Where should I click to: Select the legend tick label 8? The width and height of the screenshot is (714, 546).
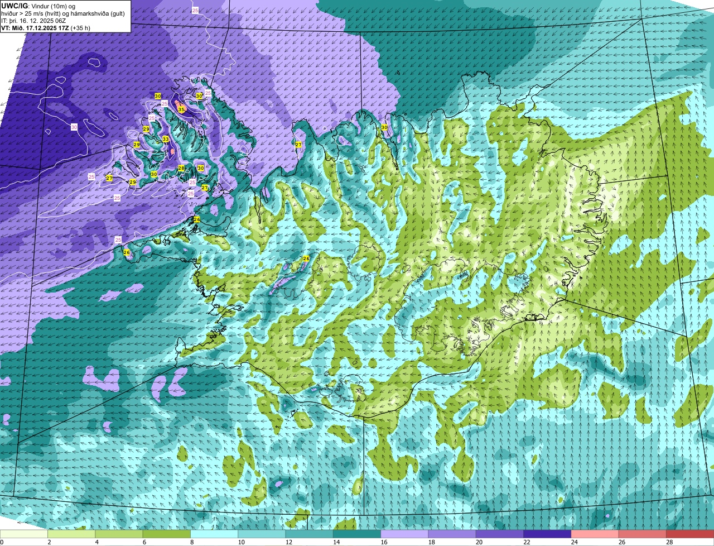(192, 542)
